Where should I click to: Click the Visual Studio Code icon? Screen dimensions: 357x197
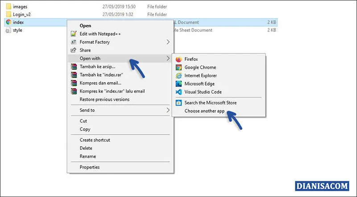(179, 92)
